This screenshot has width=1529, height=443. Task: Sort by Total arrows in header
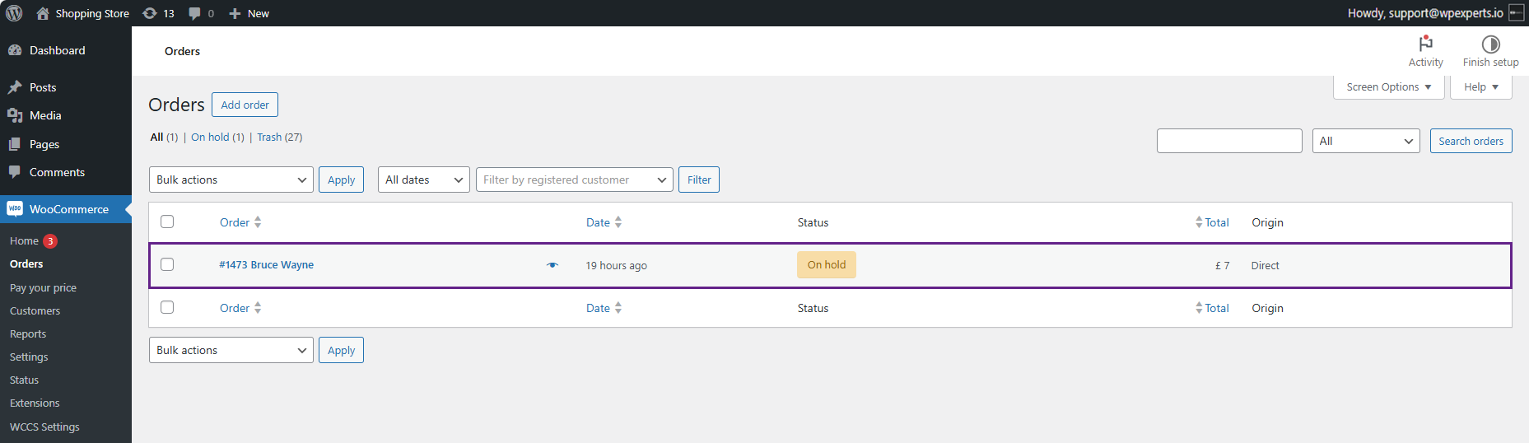click(x=1199, y=222)
